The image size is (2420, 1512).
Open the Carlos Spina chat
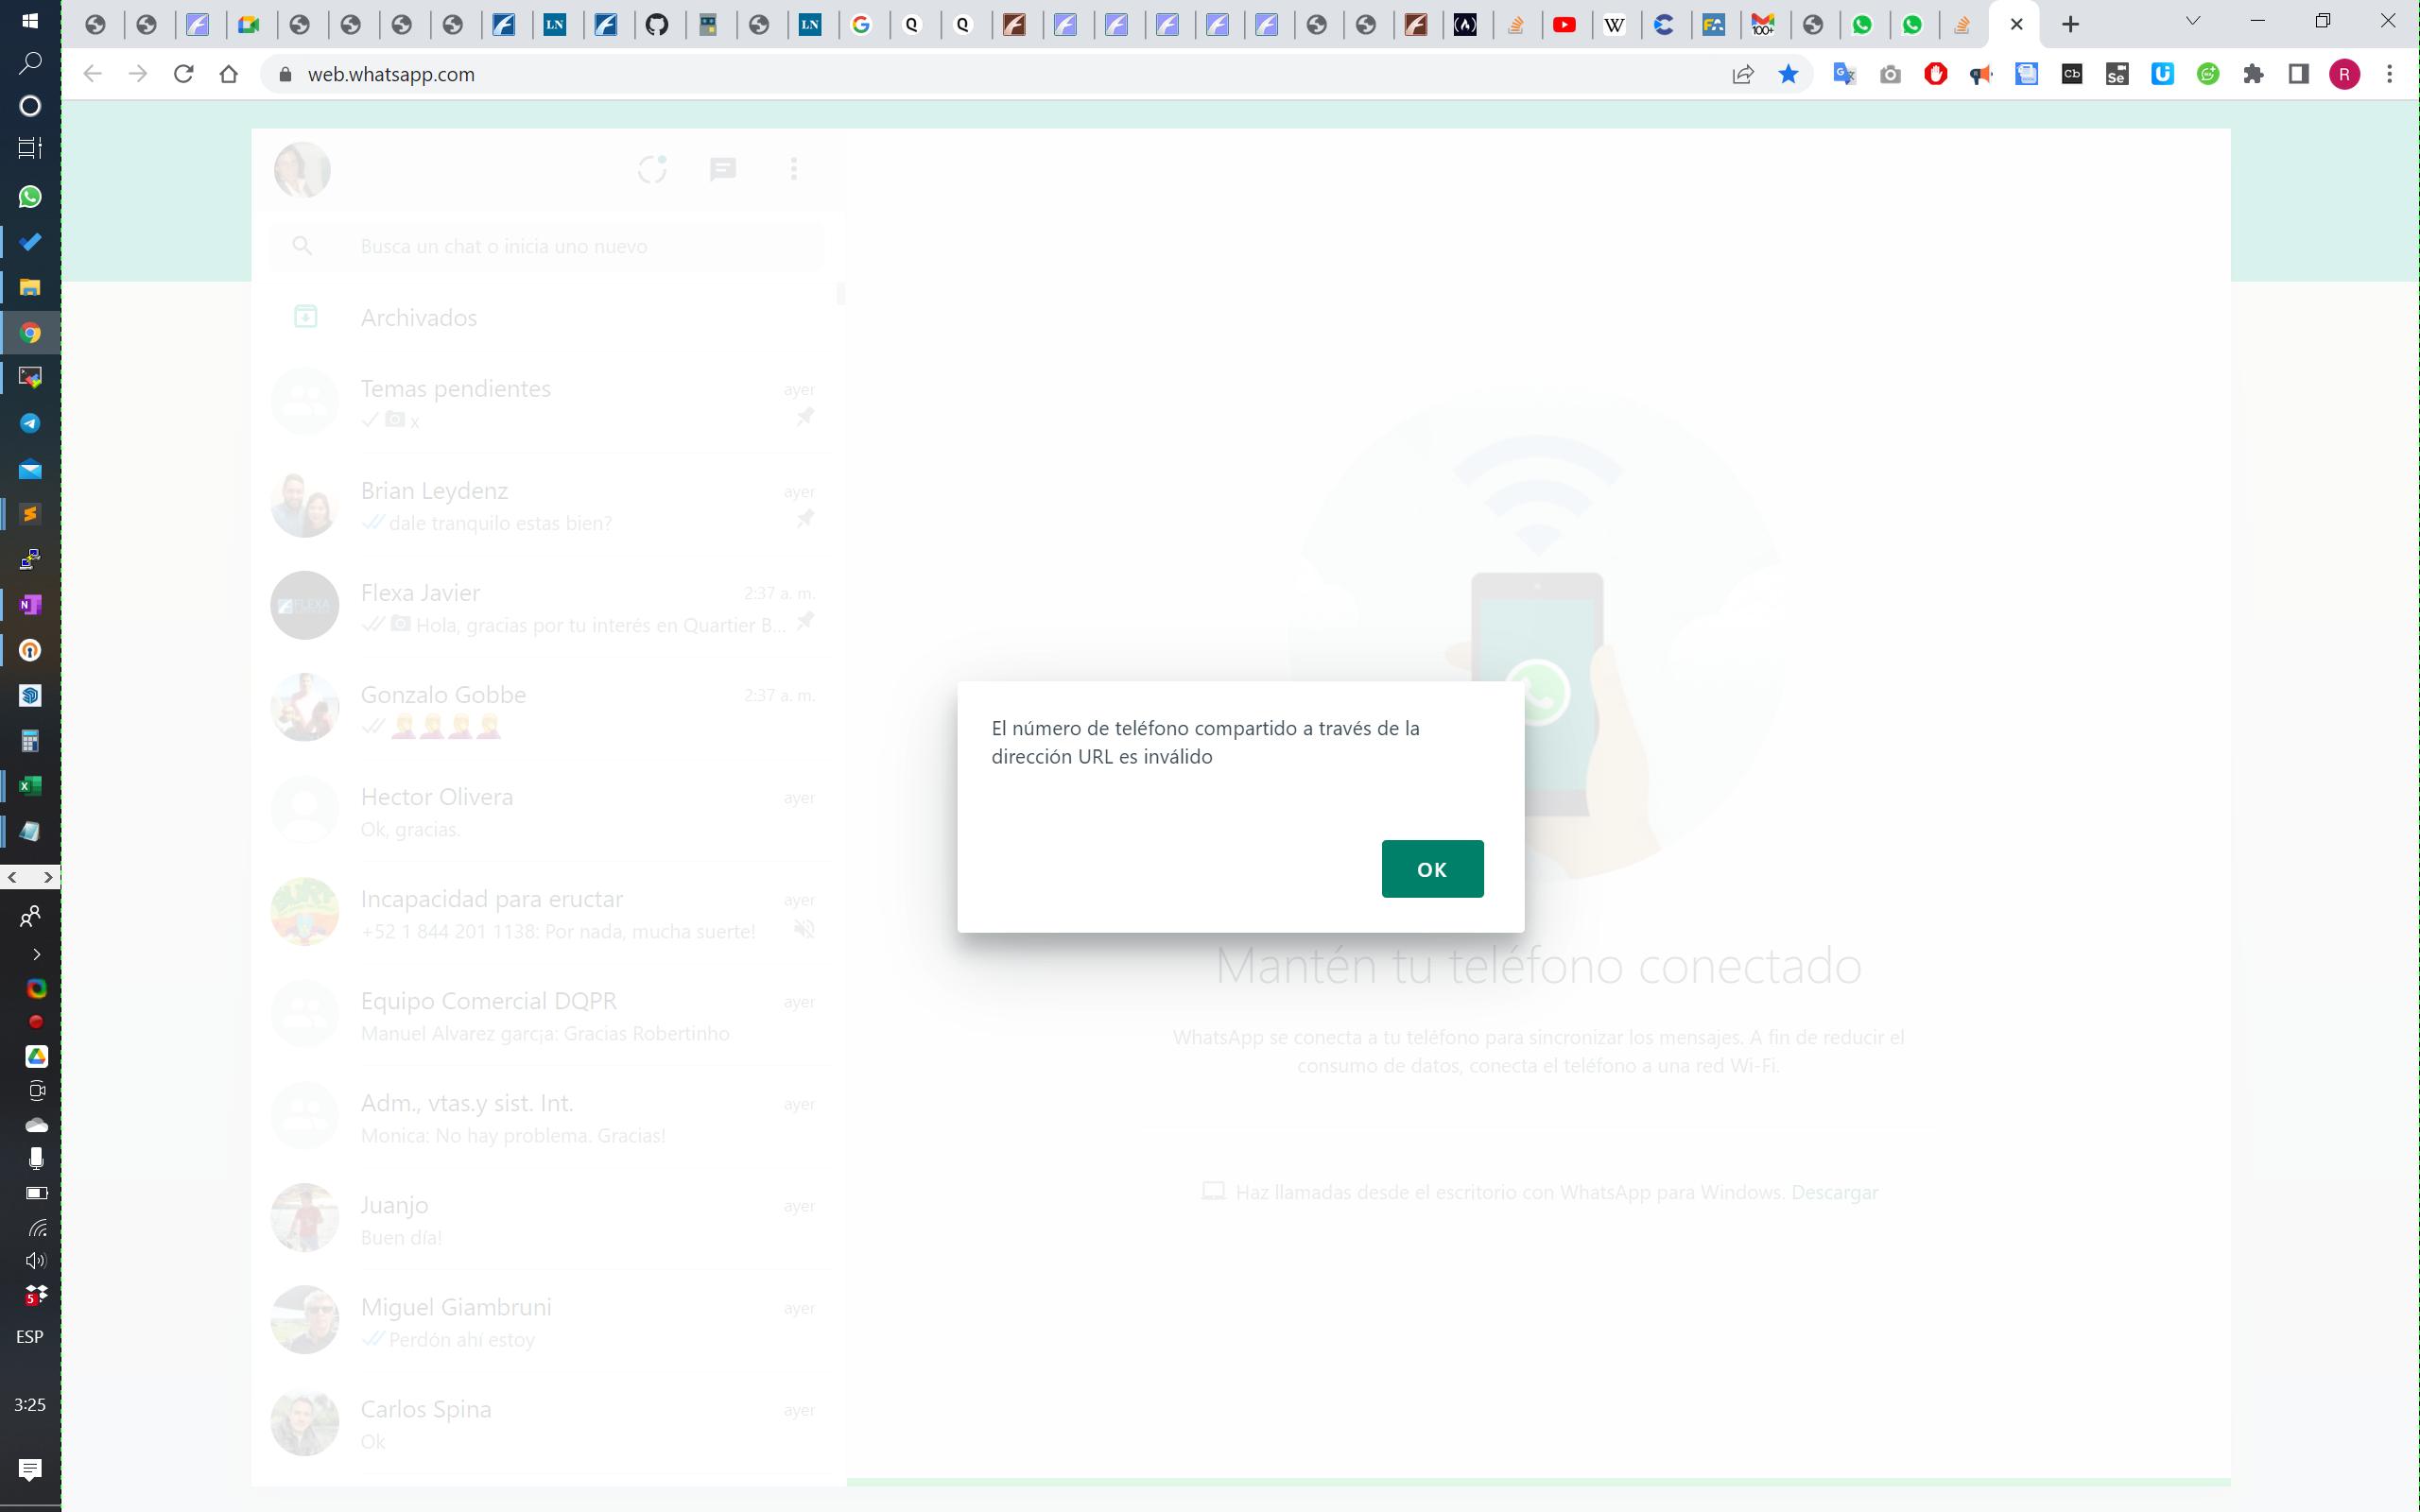pos(547,1423)
